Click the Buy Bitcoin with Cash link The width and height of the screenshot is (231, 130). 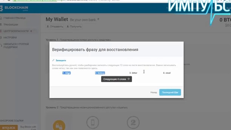pos(28,128)
